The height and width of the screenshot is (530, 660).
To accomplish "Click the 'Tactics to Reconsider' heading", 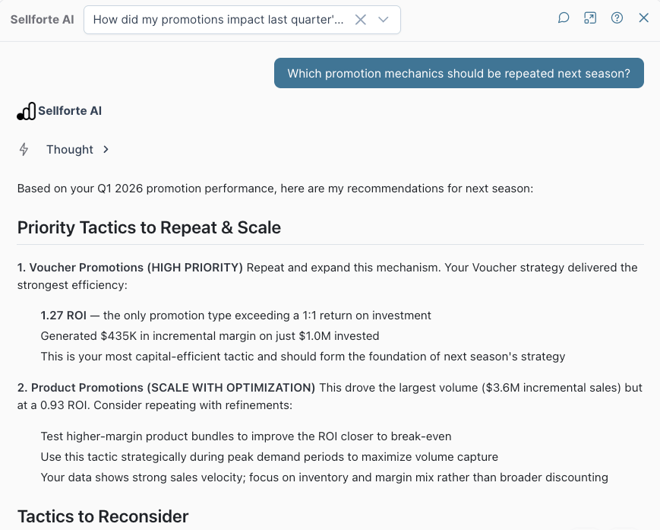I will coord(103,516).
